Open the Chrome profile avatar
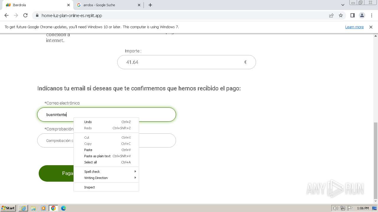Screen dimensions: 378x212 [362, 15]
